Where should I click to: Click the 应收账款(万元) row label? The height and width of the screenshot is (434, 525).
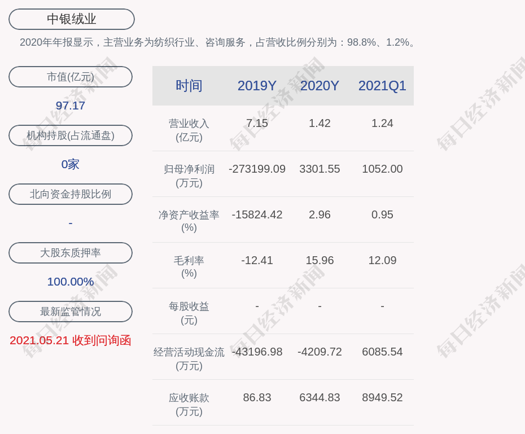189,405
